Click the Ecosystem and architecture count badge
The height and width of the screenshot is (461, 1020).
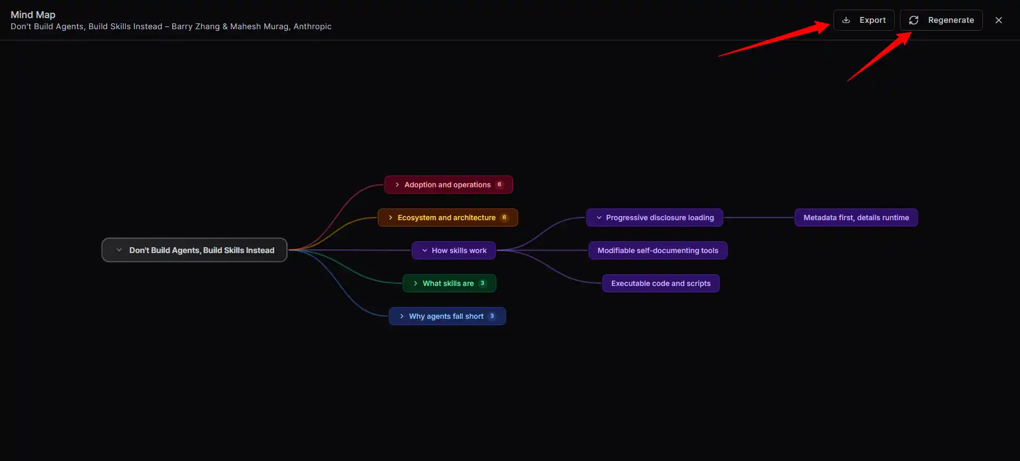tap(504, 218)
